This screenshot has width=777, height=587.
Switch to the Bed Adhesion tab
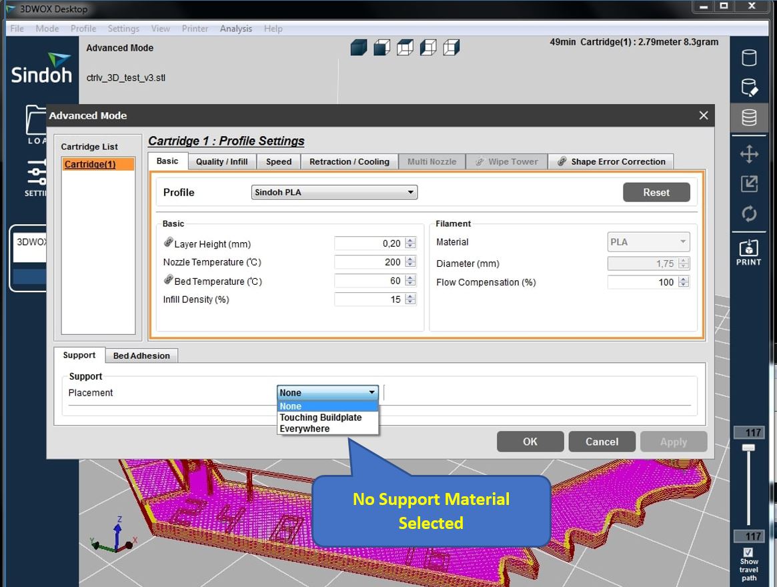point(141,356)
